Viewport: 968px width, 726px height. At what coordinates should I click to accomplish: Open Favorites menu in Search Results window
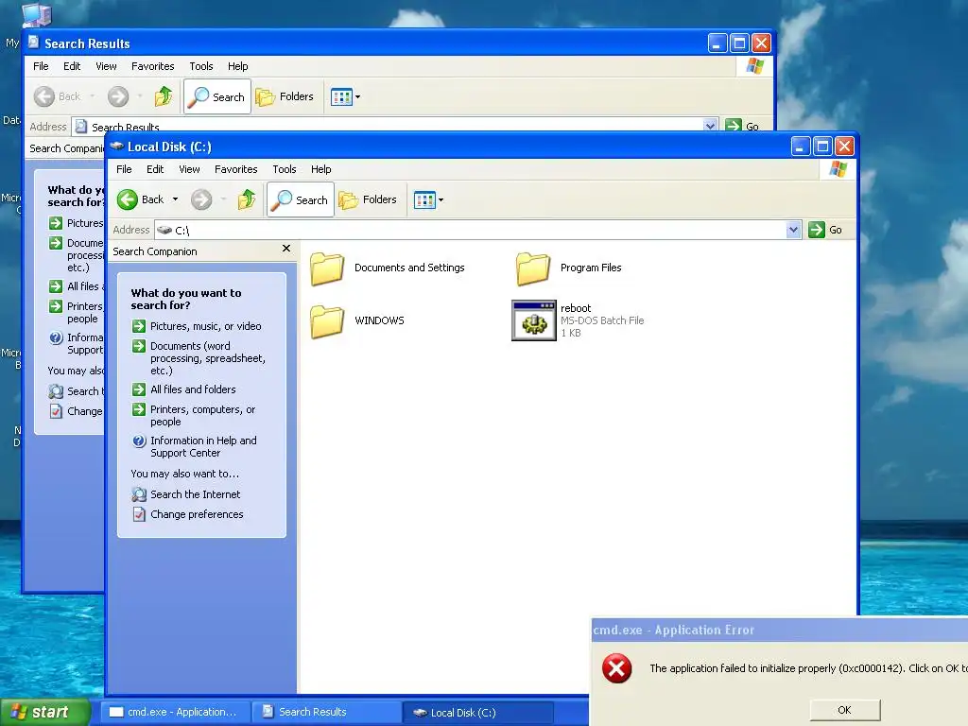[152, 66]
